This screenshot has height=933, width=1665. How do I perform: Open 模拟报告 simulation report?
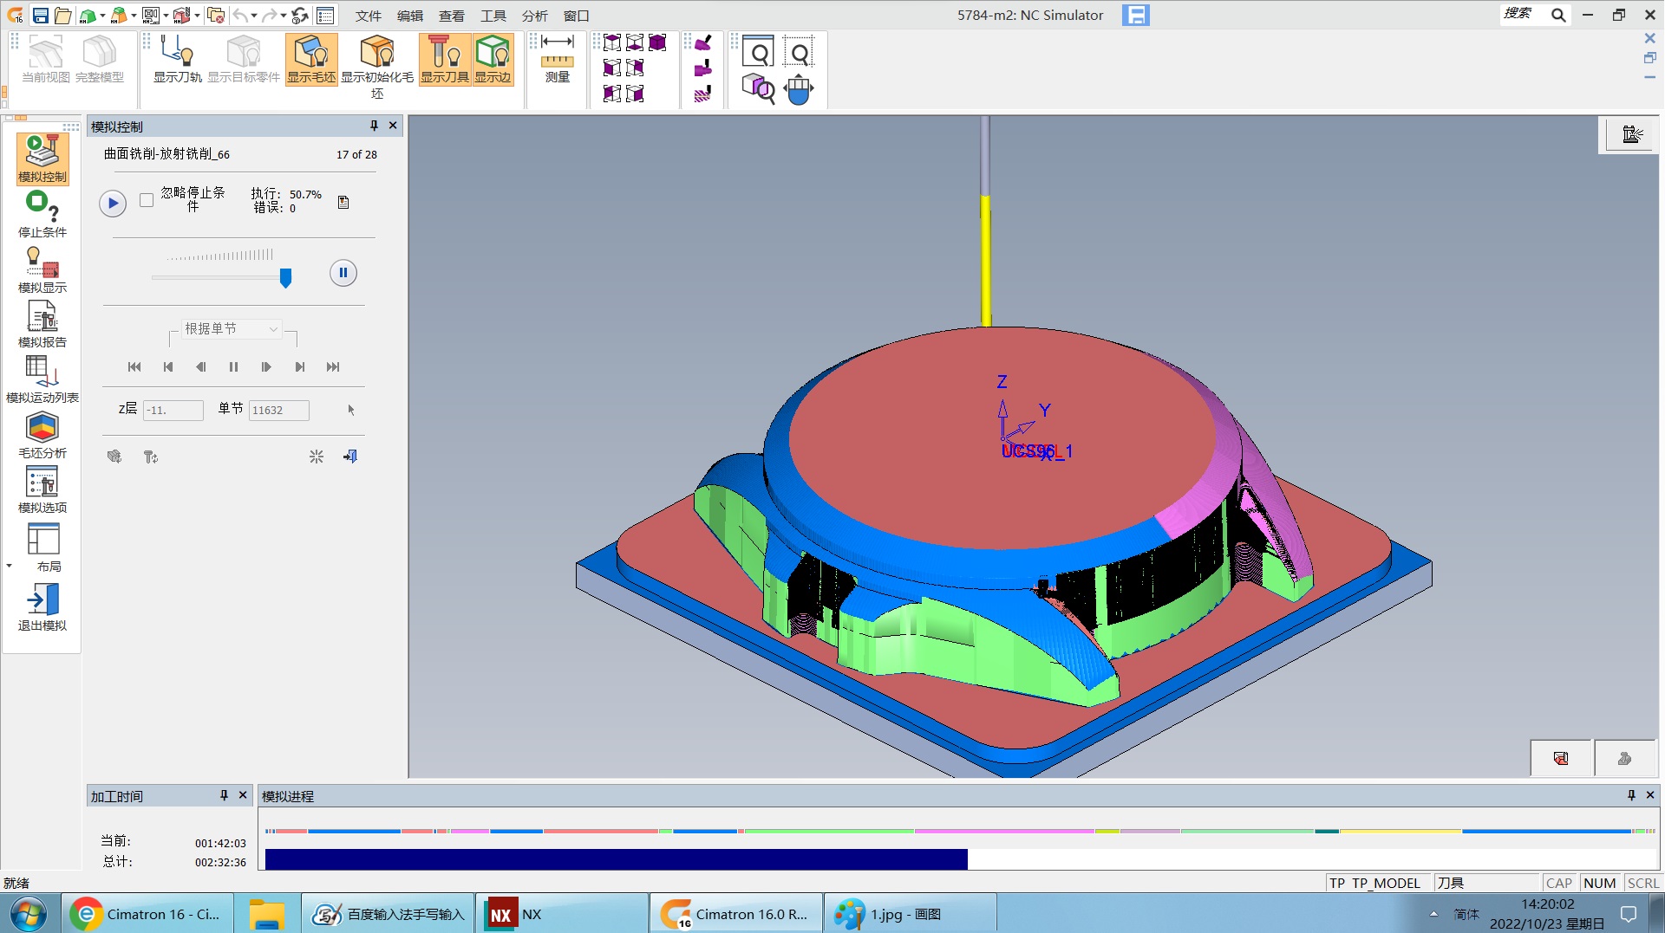coord(42,324)
